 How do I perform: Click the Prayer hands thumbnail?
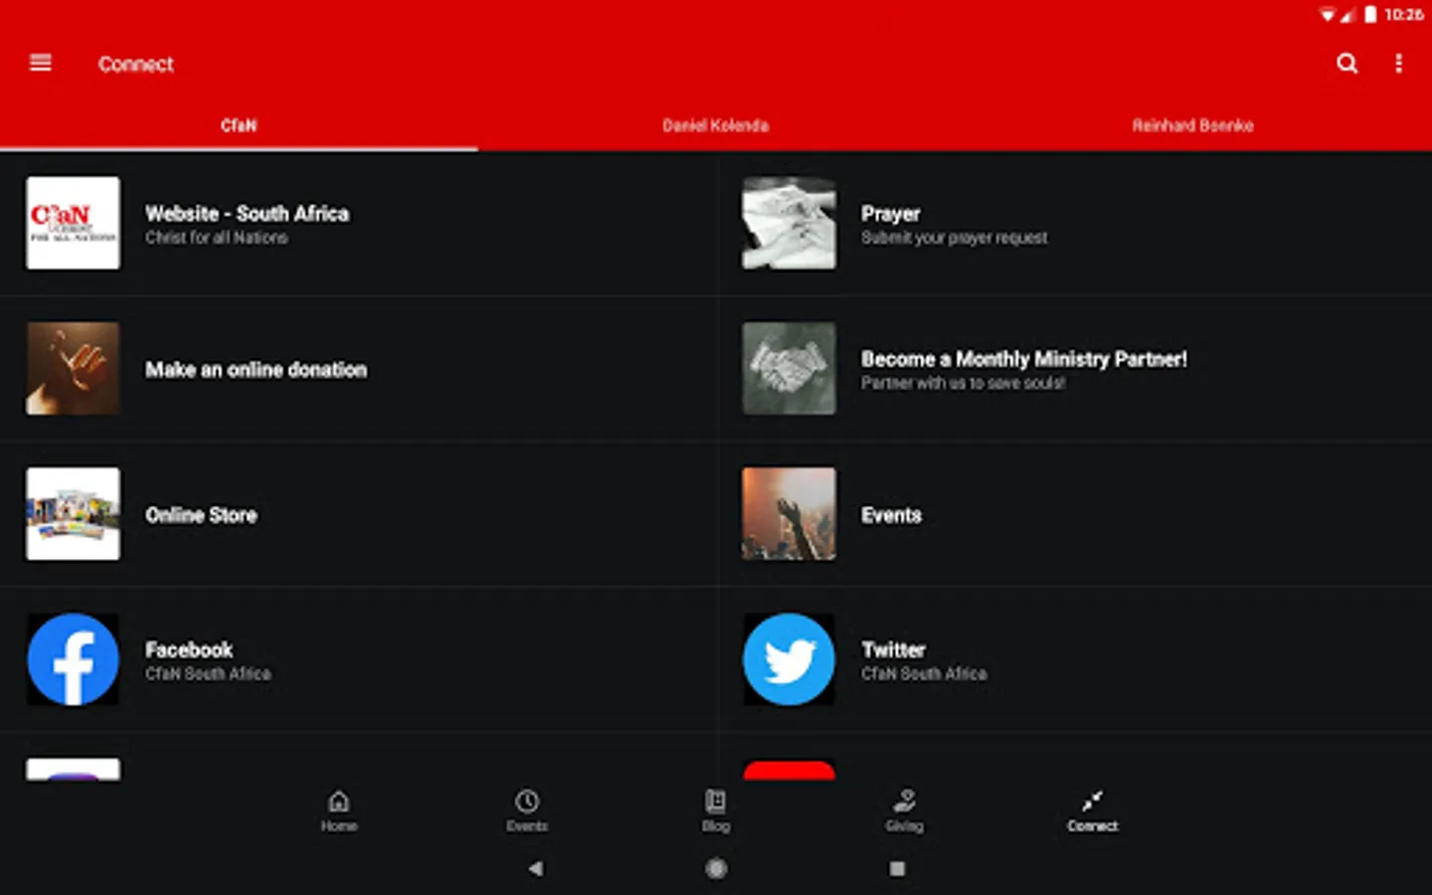(x=790, y=223)
